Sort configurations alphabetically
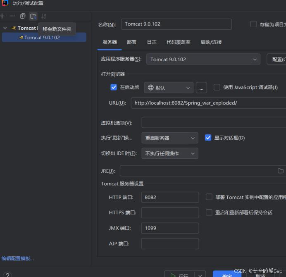Screen dimensions: 286x277 point(43,16)
